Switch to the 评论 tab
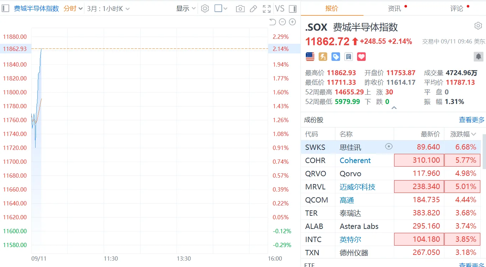 457,8
